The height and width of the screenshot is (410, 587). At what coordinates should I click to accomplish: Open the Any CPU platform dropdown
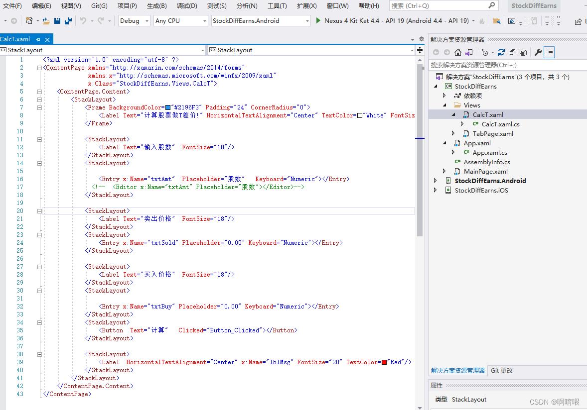pyautogui.click(x=181, y=21)
